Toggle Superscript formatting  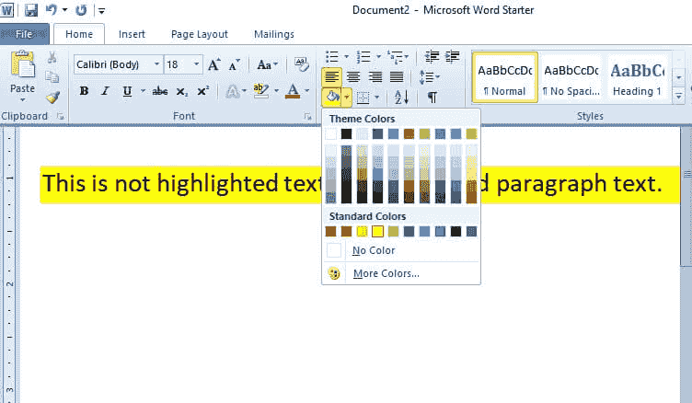[203, 91]
